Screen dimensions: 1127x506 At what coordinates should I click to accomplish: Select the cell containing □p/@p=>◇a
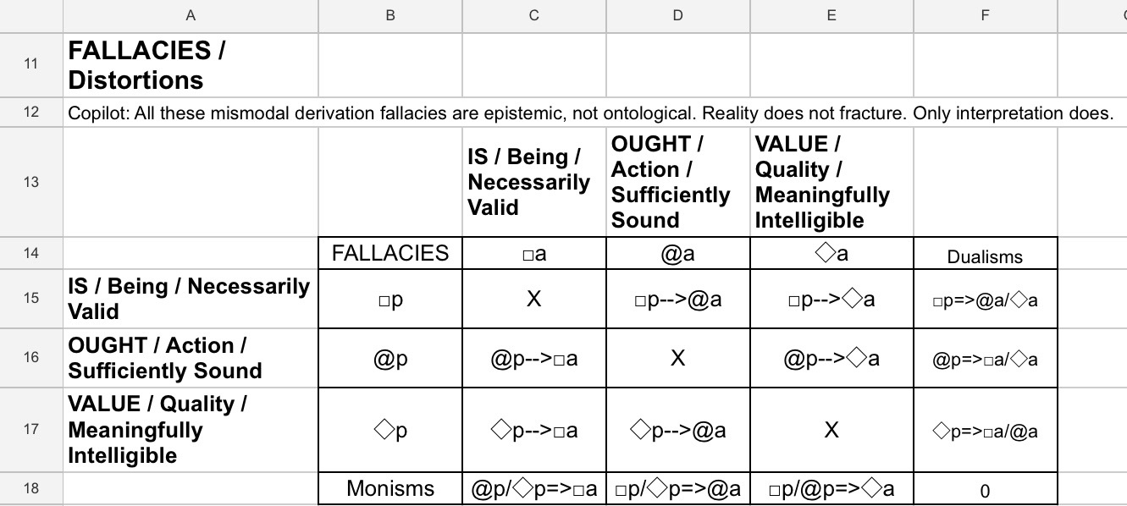click(831, 488)
